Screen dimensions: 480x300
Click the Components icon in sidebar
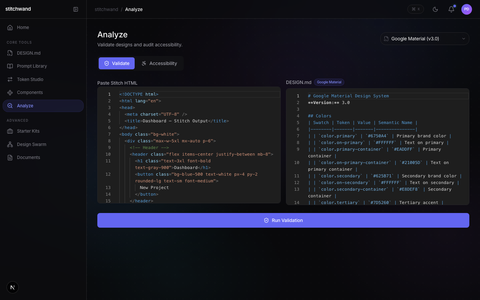(10, 92)
